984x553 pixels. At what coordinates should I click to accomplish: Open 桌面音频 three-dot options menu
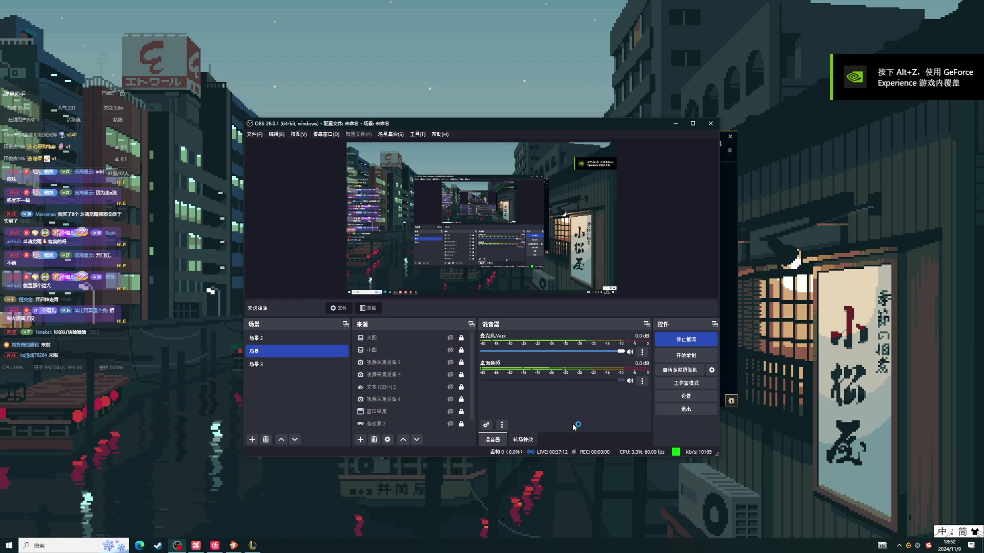click(642, 380)
